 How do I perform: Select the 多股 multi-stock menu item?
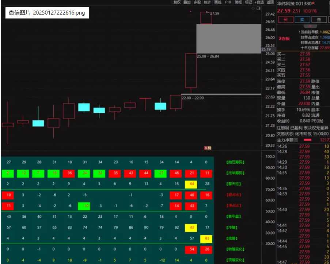[197, 2]
